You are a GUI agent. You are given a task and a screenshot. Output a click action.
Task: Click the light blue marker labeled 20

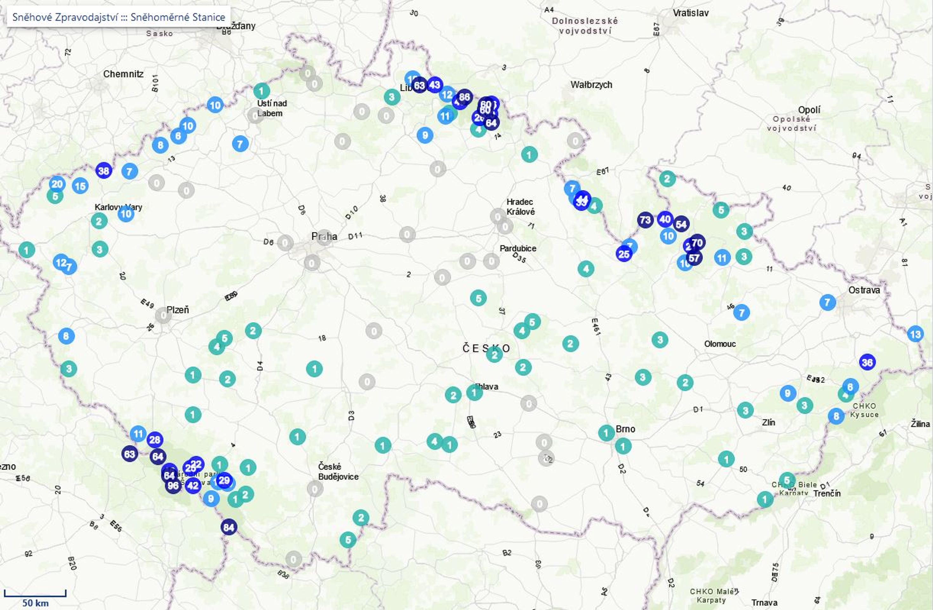[57, 184]
